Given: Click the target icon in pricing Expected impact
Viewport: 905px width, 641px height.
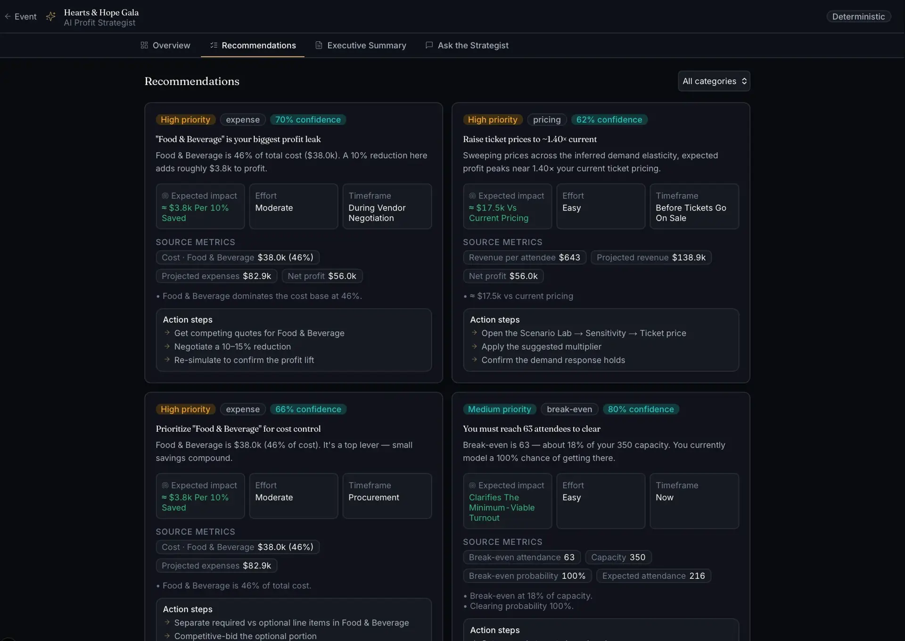Looking at the screenshot, I should [472, 196].
